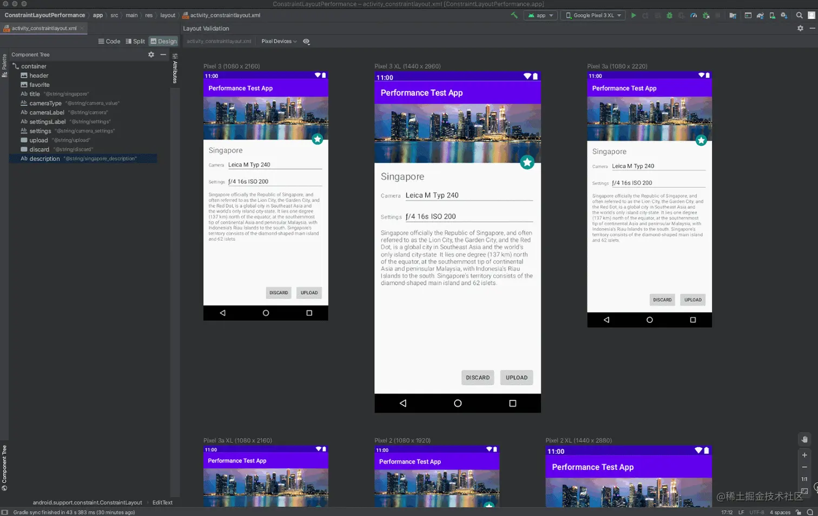
Task: Open the Project Structure icon in toolbar
Action: point(733,15)
